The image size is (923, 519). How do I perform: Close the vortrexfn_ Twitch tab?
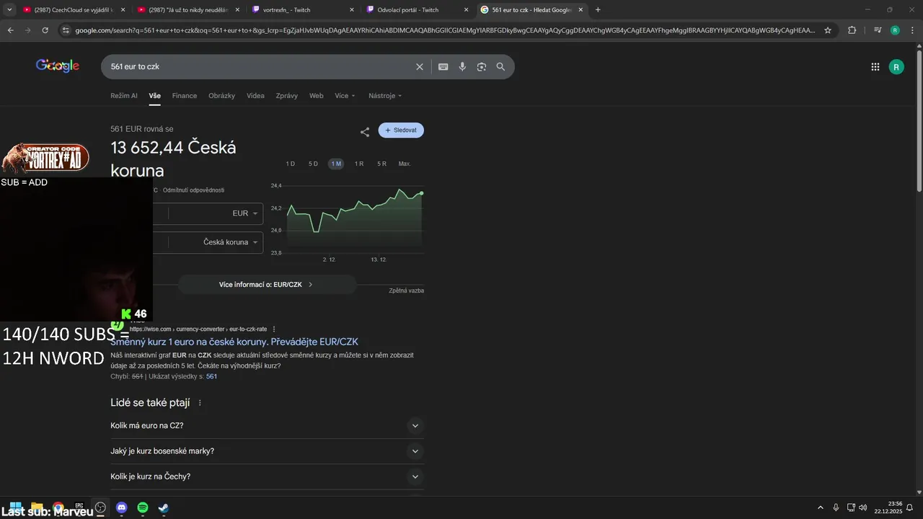352,9
